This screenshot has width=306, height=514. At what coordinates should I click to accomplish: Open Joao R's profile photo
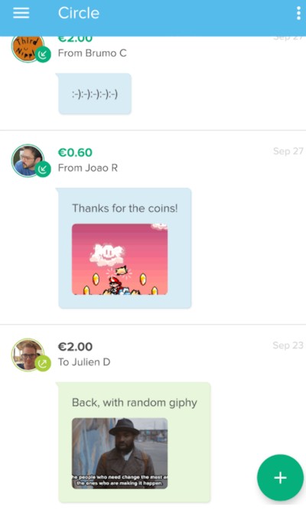pyautogui.click(x=28, y=160)
